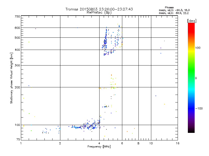Click the plot title 'Tromsø 20150803 23:26:00-23:27:43'
209x156 pixels.
[x=99, y=9]
